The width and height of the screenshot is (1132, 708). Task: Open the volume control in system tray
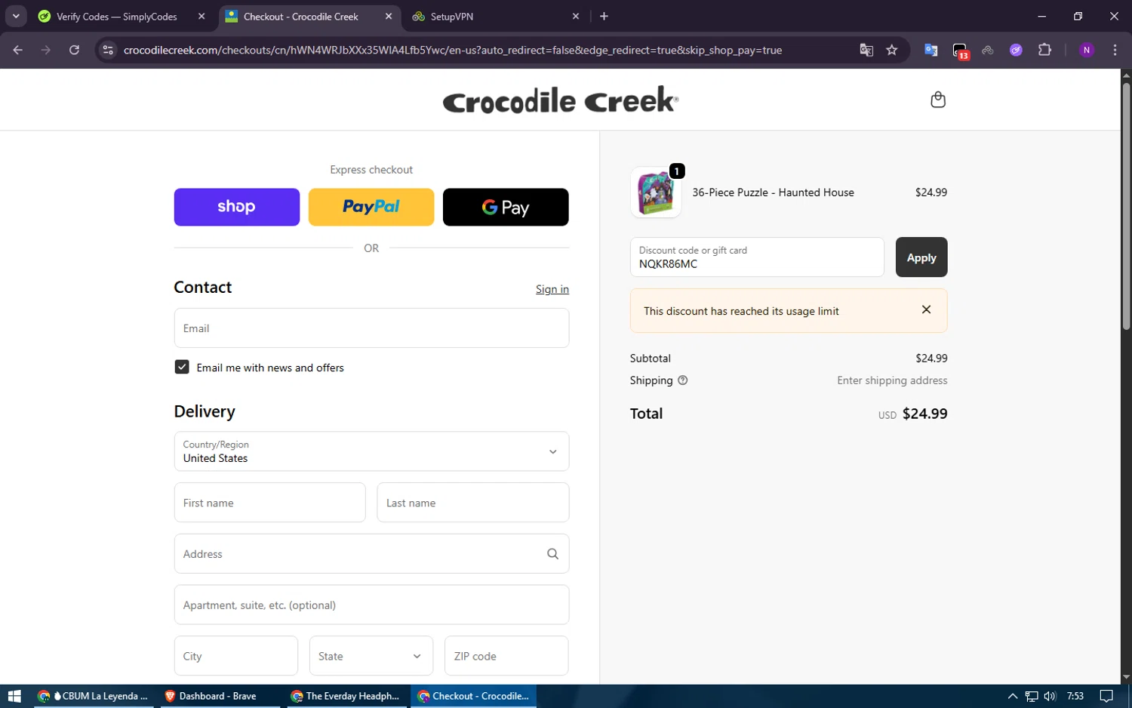tap(1050, 696)
